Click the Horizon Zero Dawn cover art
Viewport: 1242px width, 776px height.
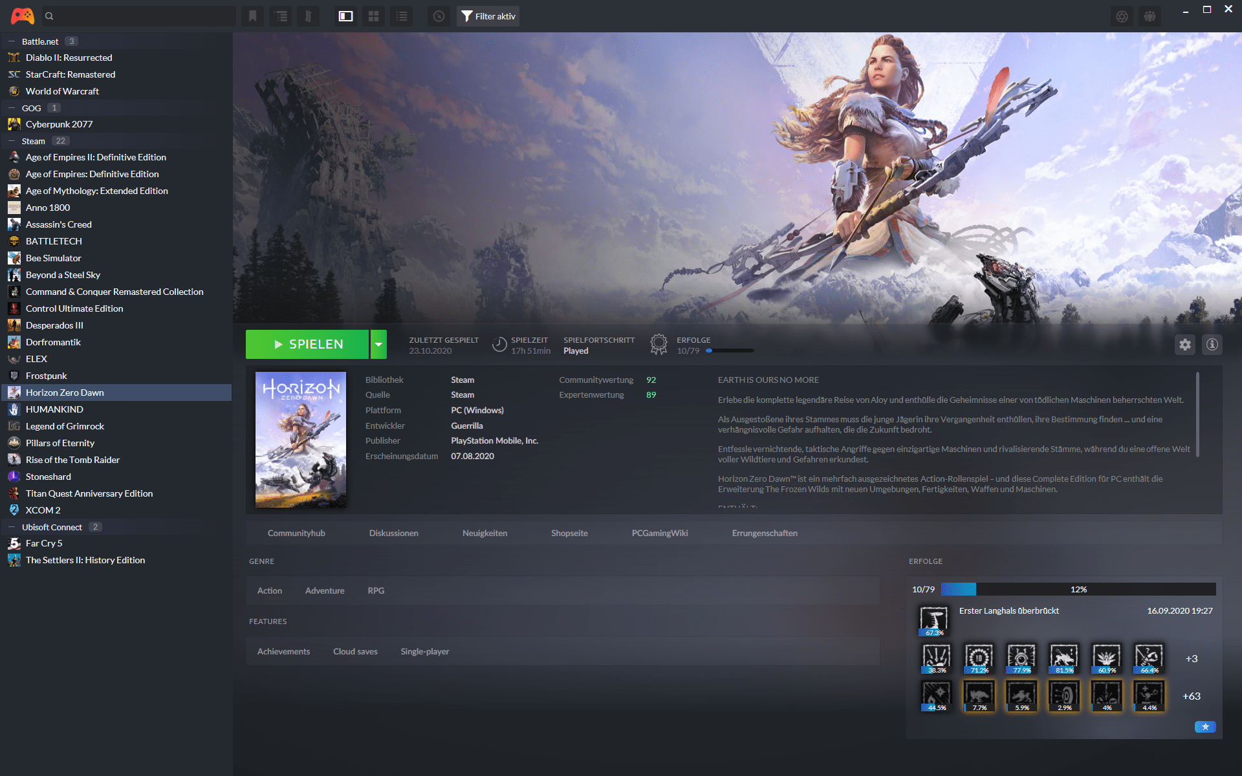point(301,440)
